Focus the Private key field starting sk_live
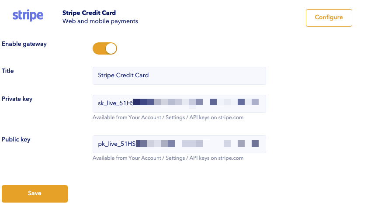The image size is (374, 210). click(x=180, y=103)
